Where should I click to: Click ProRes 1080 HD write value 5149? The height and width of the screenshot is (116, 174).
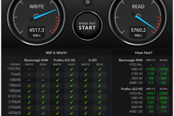pyautogui.click(x=151, y=98)
